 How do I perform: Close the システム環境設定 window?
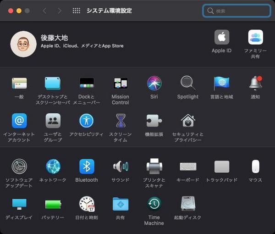point(11,11)
